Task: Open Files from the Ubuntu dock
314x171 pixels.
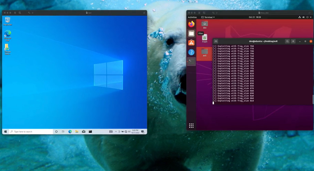Action: click(191, 34)
